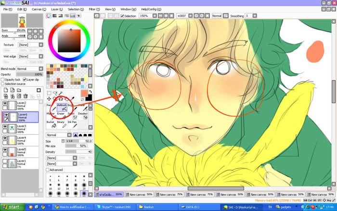Open the Blend mode dropdown
This screenshot has height=211, width=337.
[30, 69]
